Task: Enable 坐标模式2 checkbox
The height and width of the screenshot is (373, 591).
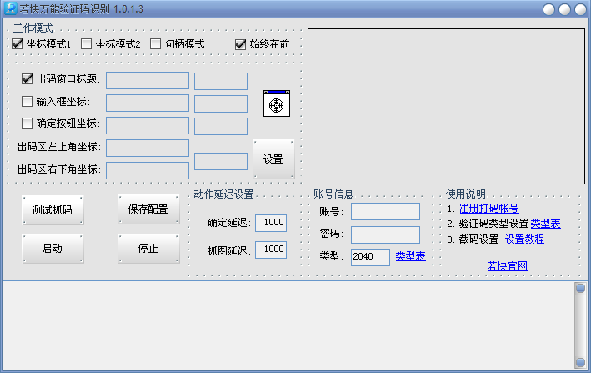Action: pyautogui.click(x=87, y=44)
